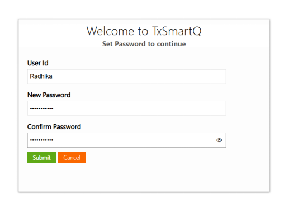Viewport: 289px width, 210px height.
Task: Place cursor on the Radhika username text
Action: (x=41, y=76)
